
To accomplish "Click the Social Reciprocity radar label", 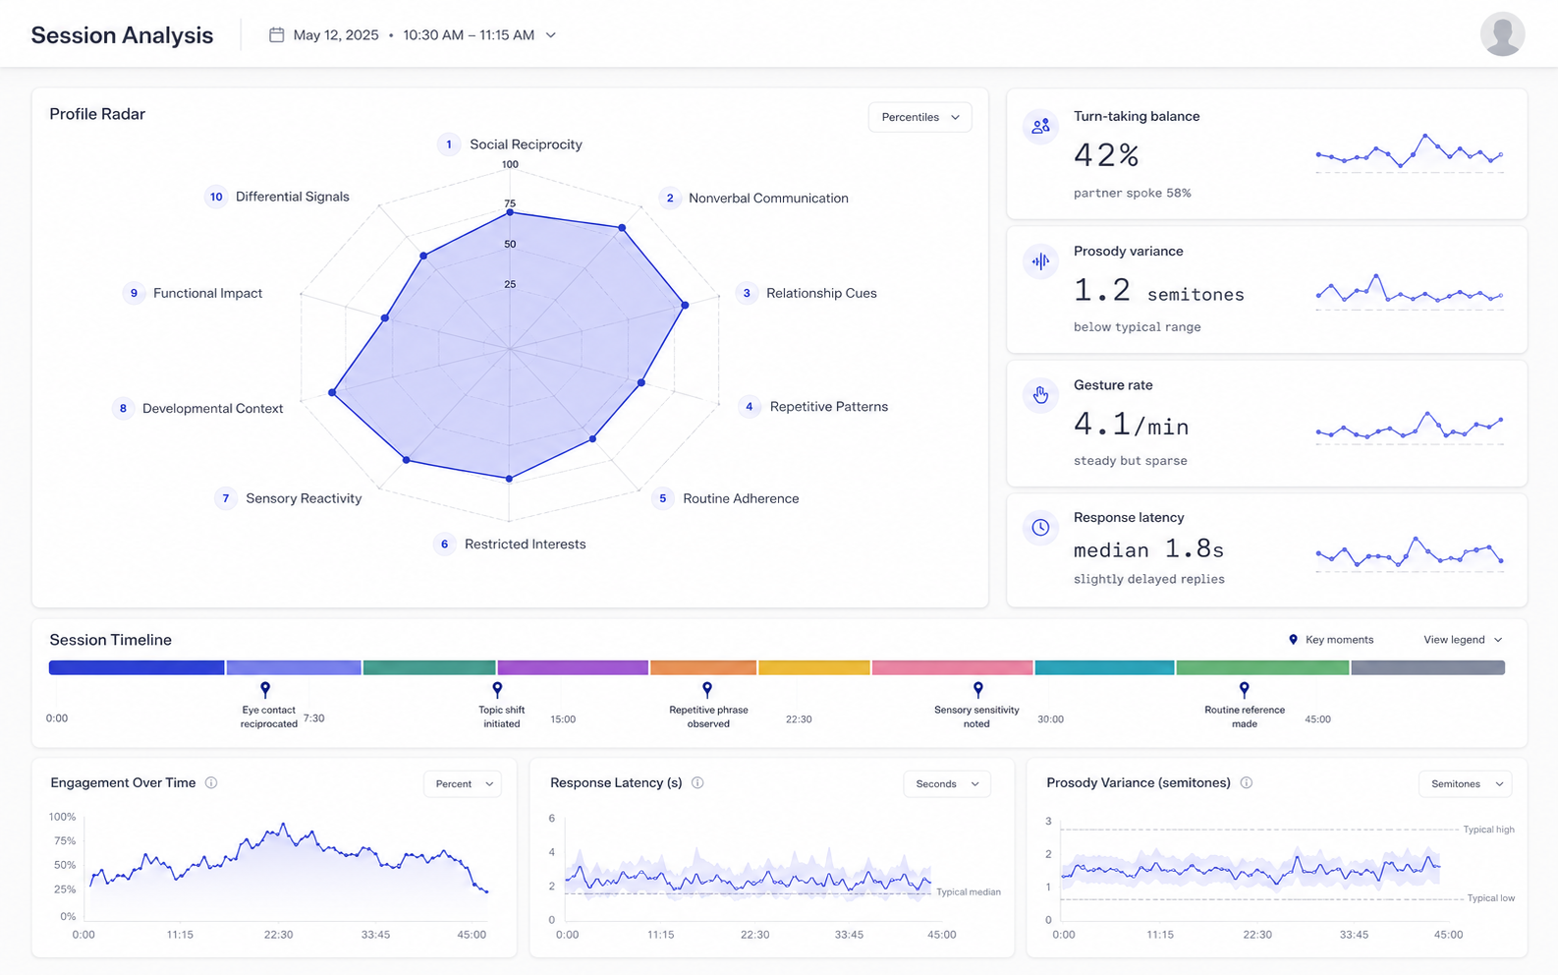I will pyautogui.click(x=526, y=144).
